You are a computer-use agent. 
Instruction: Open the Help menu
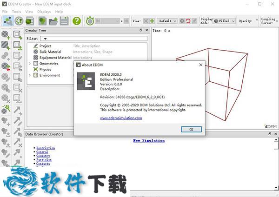click(59, 12)
